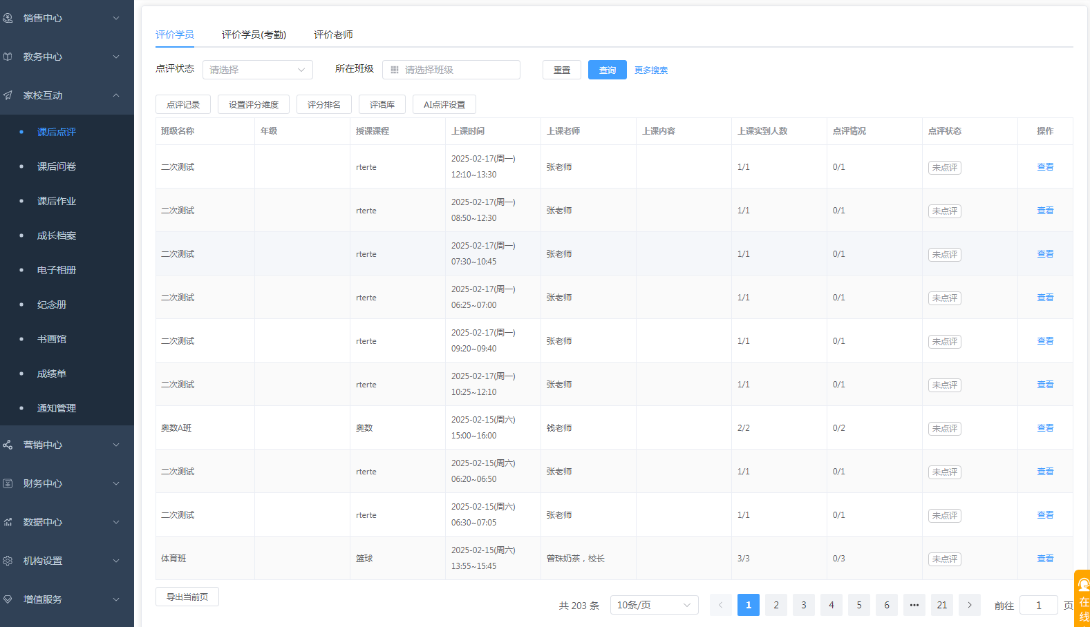Click 未点评 tag in 体育班 row
The width and height of the screenshot is (1090, 627).
pos(945,559)
